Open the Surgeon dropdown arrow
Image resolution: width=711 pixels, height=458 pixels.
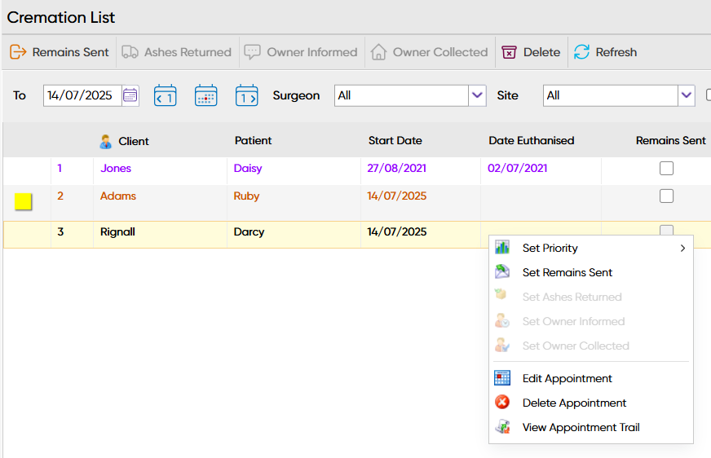coord(477,95)
